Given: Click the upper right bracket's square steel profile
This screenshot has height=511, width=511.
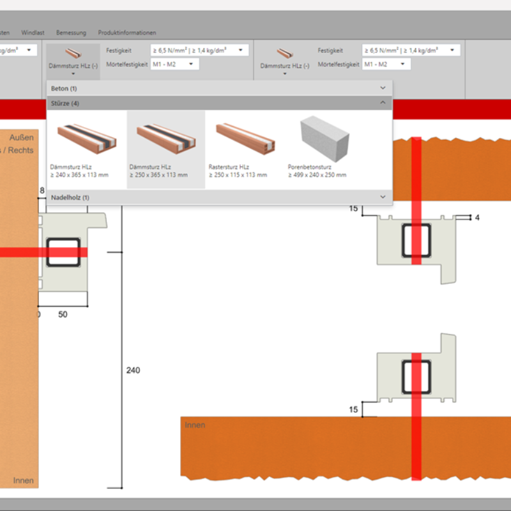Looking at the screenshot, I should coord(416,240).
